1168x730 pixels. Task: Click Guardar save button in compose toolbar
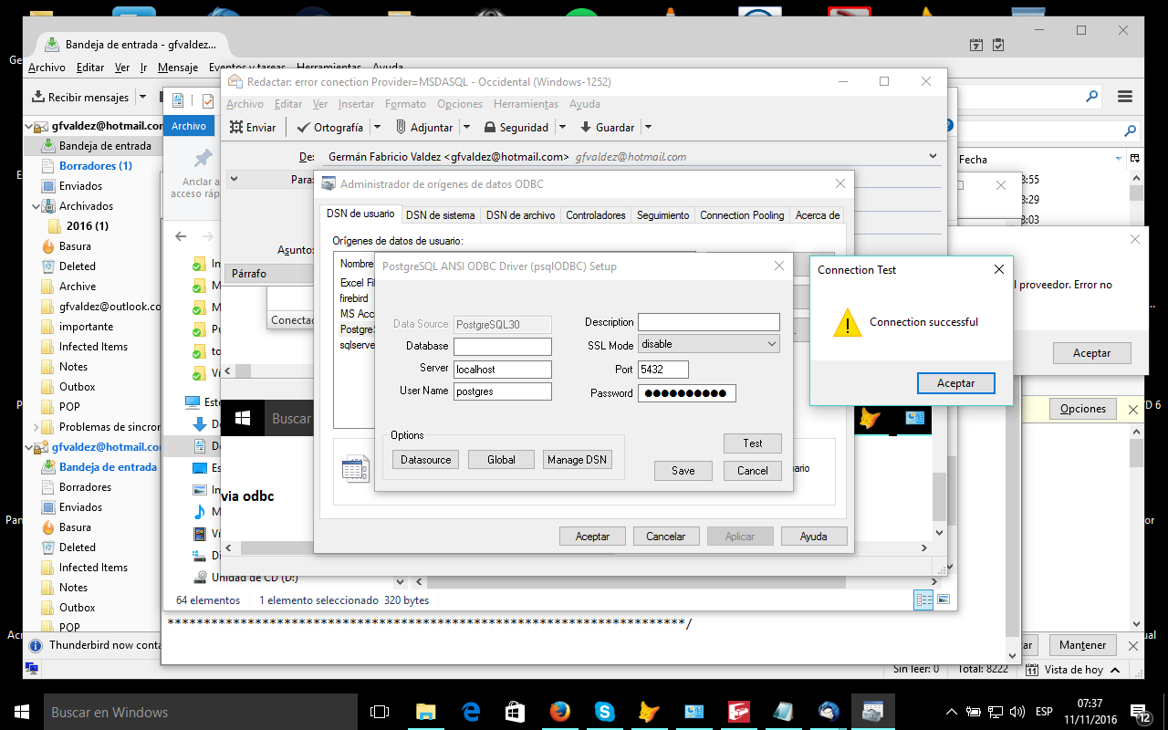pos(608,128)
